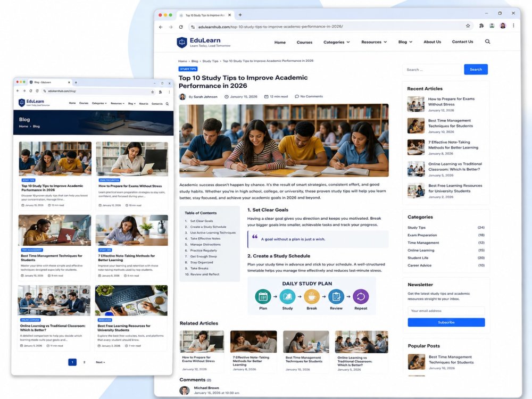Go to page 2 in blog pagination
The width and height of the screenshot is (532, 399).
pyautogui.click(x=84, y=362)
